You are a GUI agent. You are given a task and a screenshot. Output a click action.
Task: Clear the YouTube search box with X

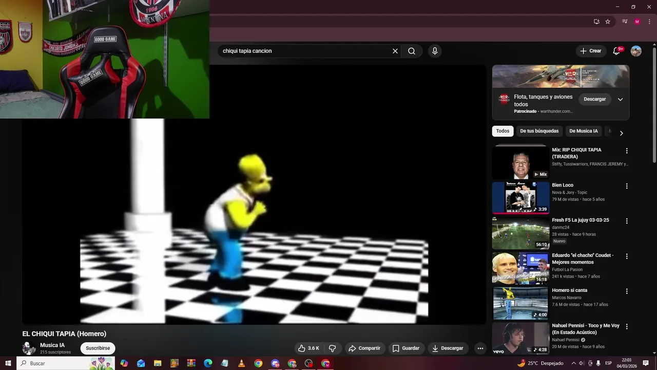click(x=395, y=51)
